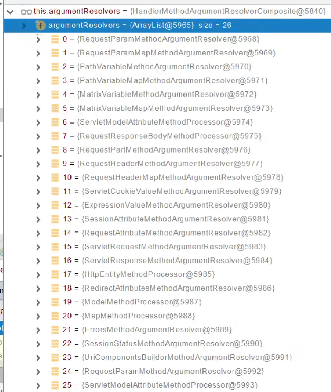Image resolution: width=331 pixels, height=392 pixels.
Task: Select UriComponentsBuilderMethodArgumentResolver at index 23
Action: point(187,357)
